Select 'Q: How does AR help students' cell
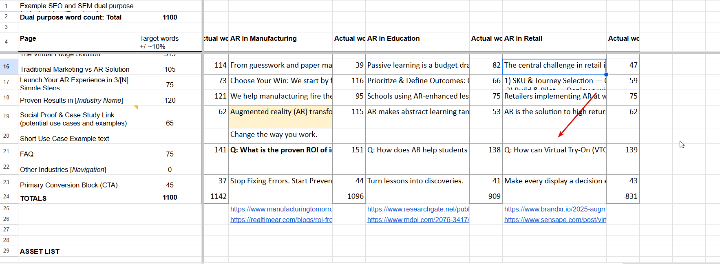 point(417,152)
